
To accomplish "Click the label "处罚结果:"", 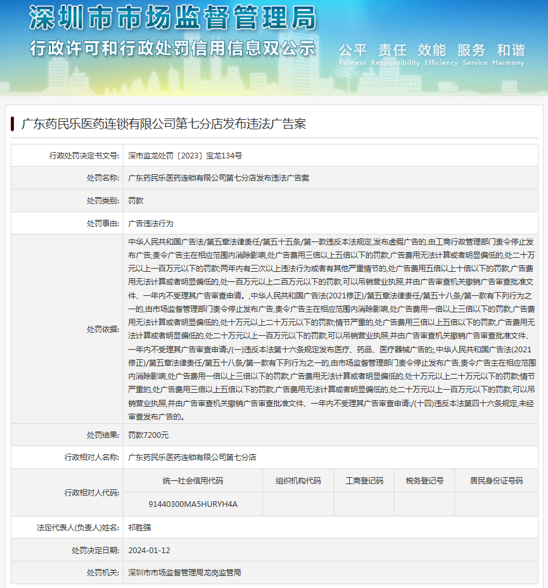I will tap(103, 435).
